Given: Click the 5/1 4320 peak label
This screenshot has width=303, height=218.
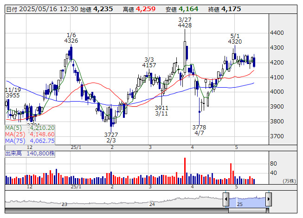Looking at the screenshot, I should (x=235, y=38).
